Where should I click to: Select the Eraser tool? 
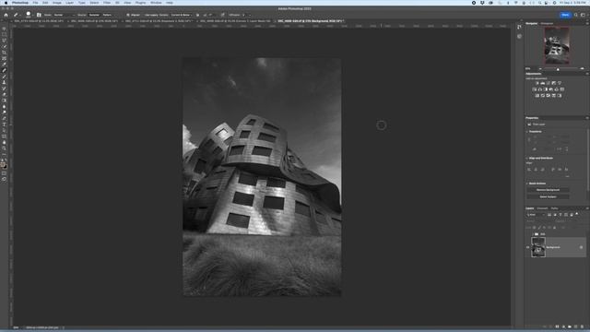[x=4, y=94]
